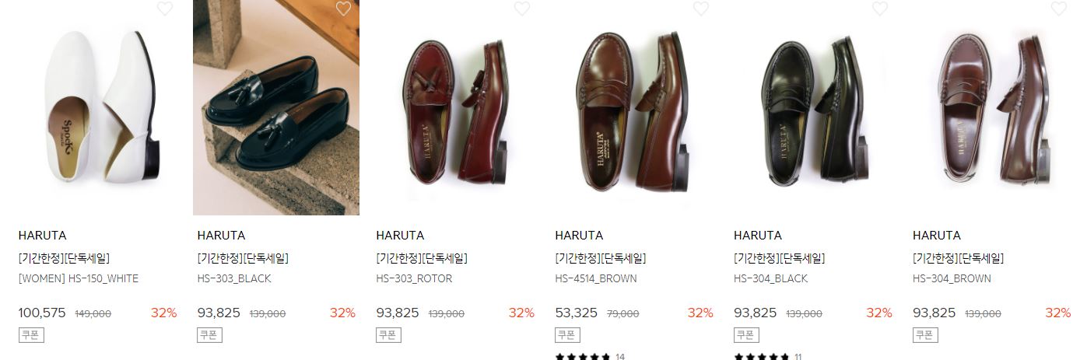Select coupon tag for HS-304_BROWN
Screen dimensions: 1080x360
(925, 335)
